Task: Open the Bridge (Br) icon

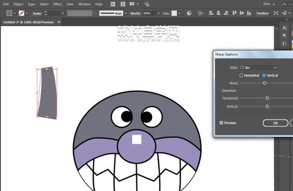Action: 113,4
